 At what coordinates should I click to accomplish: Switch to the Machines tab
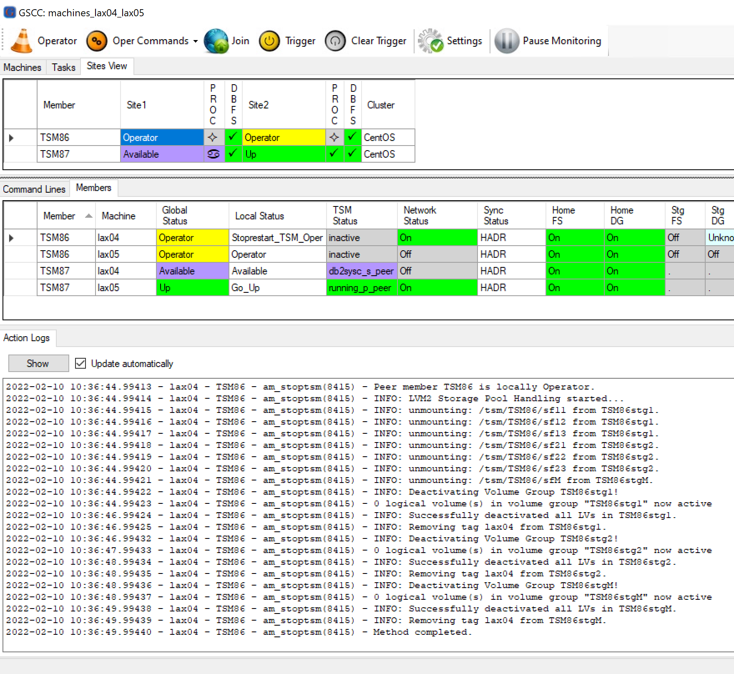23,67
